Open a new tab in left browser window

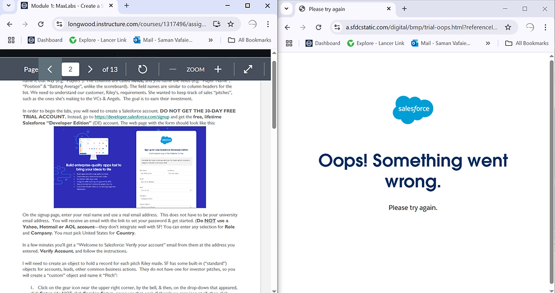(x=126, y=6)
